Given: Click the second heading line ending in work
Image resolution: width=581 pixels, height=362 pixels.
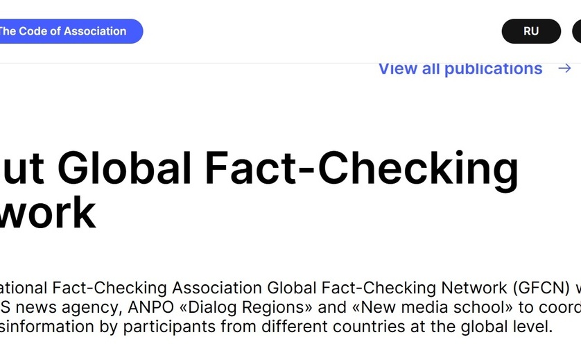Looking at the screenshot, I should (x=48, y=213).
